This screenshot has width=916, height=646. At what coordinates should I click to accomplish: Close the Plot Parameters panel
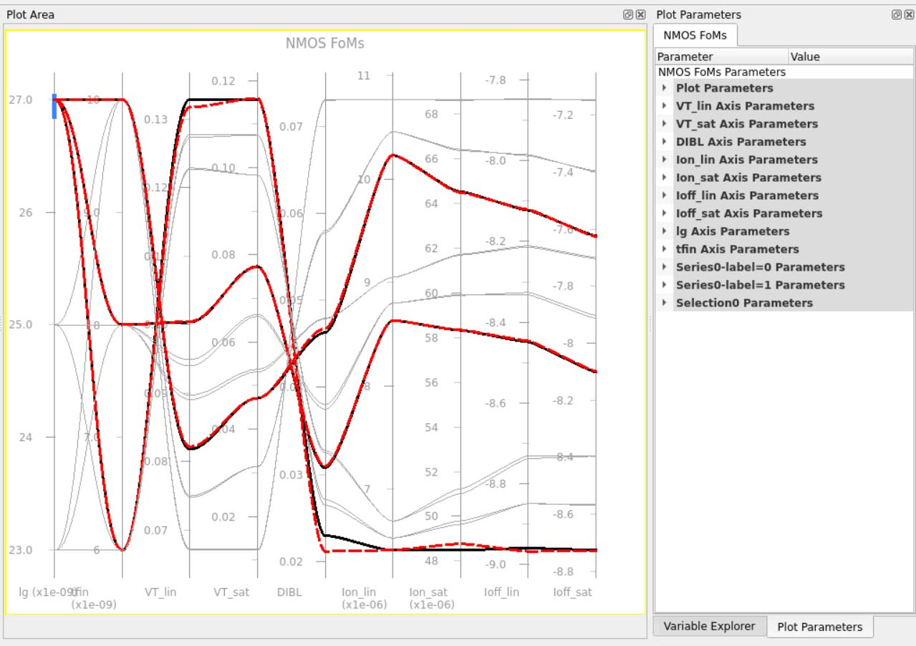pyautogui.click(x=909, y=14)
